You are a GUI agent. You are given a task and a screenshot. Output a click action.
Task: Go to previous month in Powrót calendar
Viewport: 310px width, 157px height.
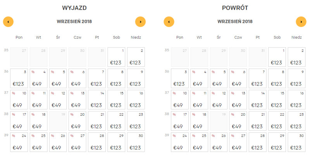click(x=169, y=22)
